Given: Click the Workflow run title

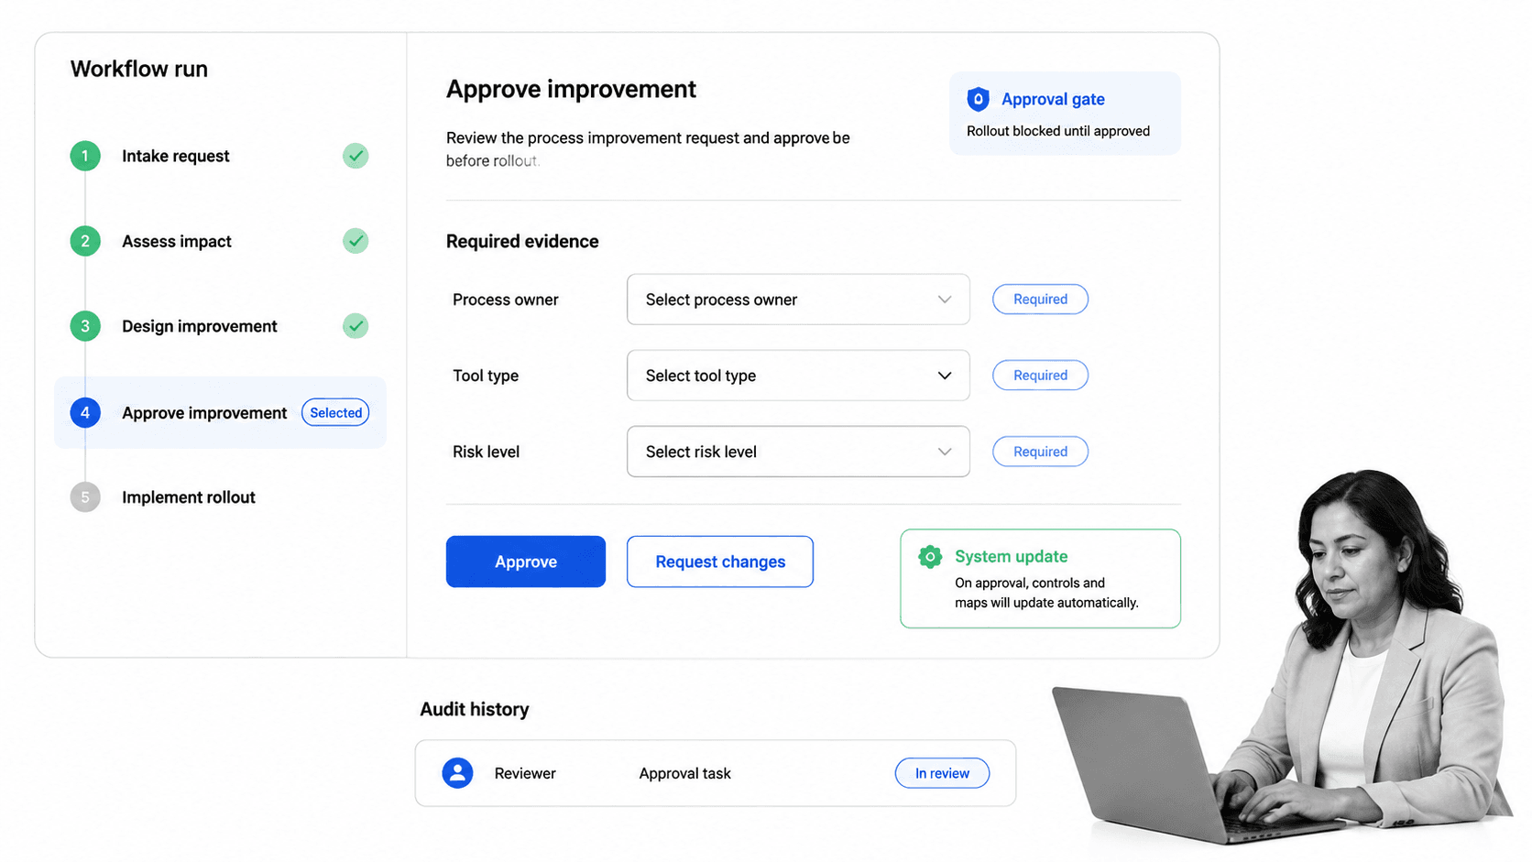Looking at the screenshot, I should click(139, 69).
